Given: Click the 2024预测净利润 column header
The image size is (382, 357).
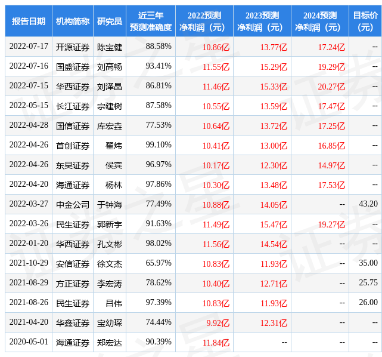Looking at the screenshot, I should pos(320,21).
